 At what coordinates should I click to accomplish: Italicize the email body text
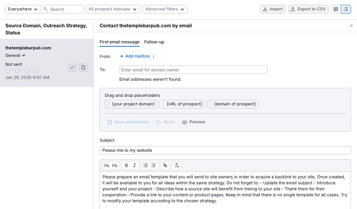[x=134, y=165]
